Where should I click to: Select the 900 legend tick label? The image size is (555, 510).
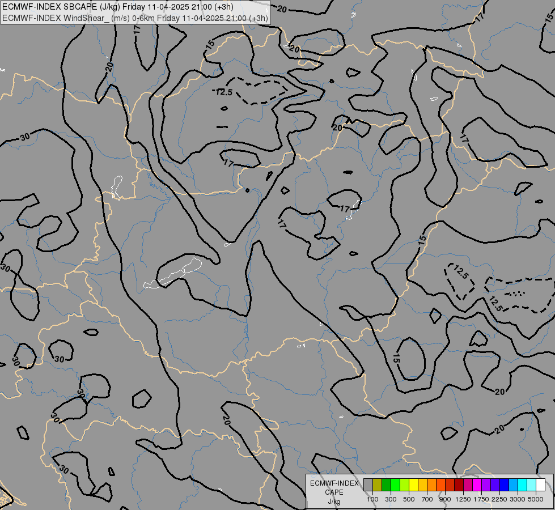[445, 499]
